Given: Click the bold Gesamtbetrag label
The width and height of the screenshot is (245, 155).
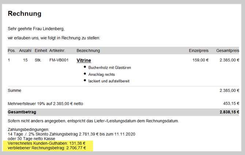Looking at the screenshot, I should pyautogui.click(x=22, y=112).
